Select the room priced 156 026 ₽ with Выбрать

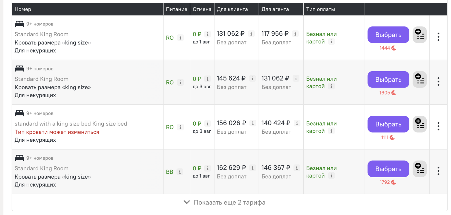[388, 124]
